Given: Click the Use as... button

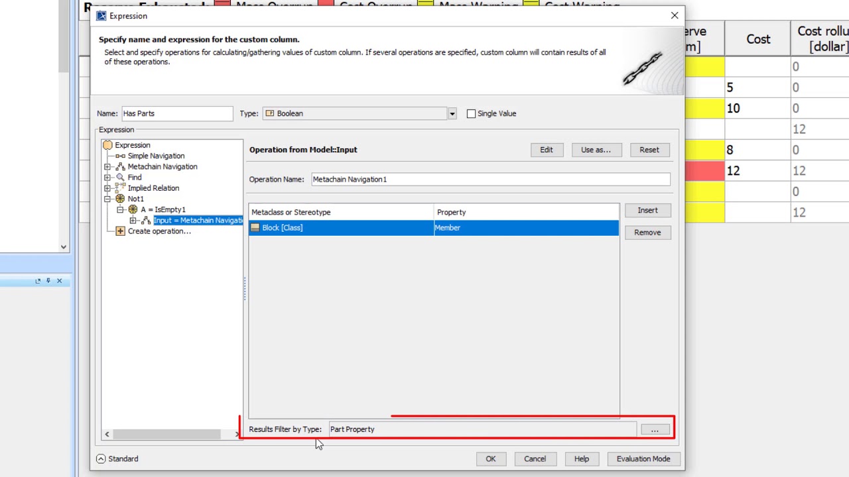Looking at the screenshot, I should pos(596,150).
